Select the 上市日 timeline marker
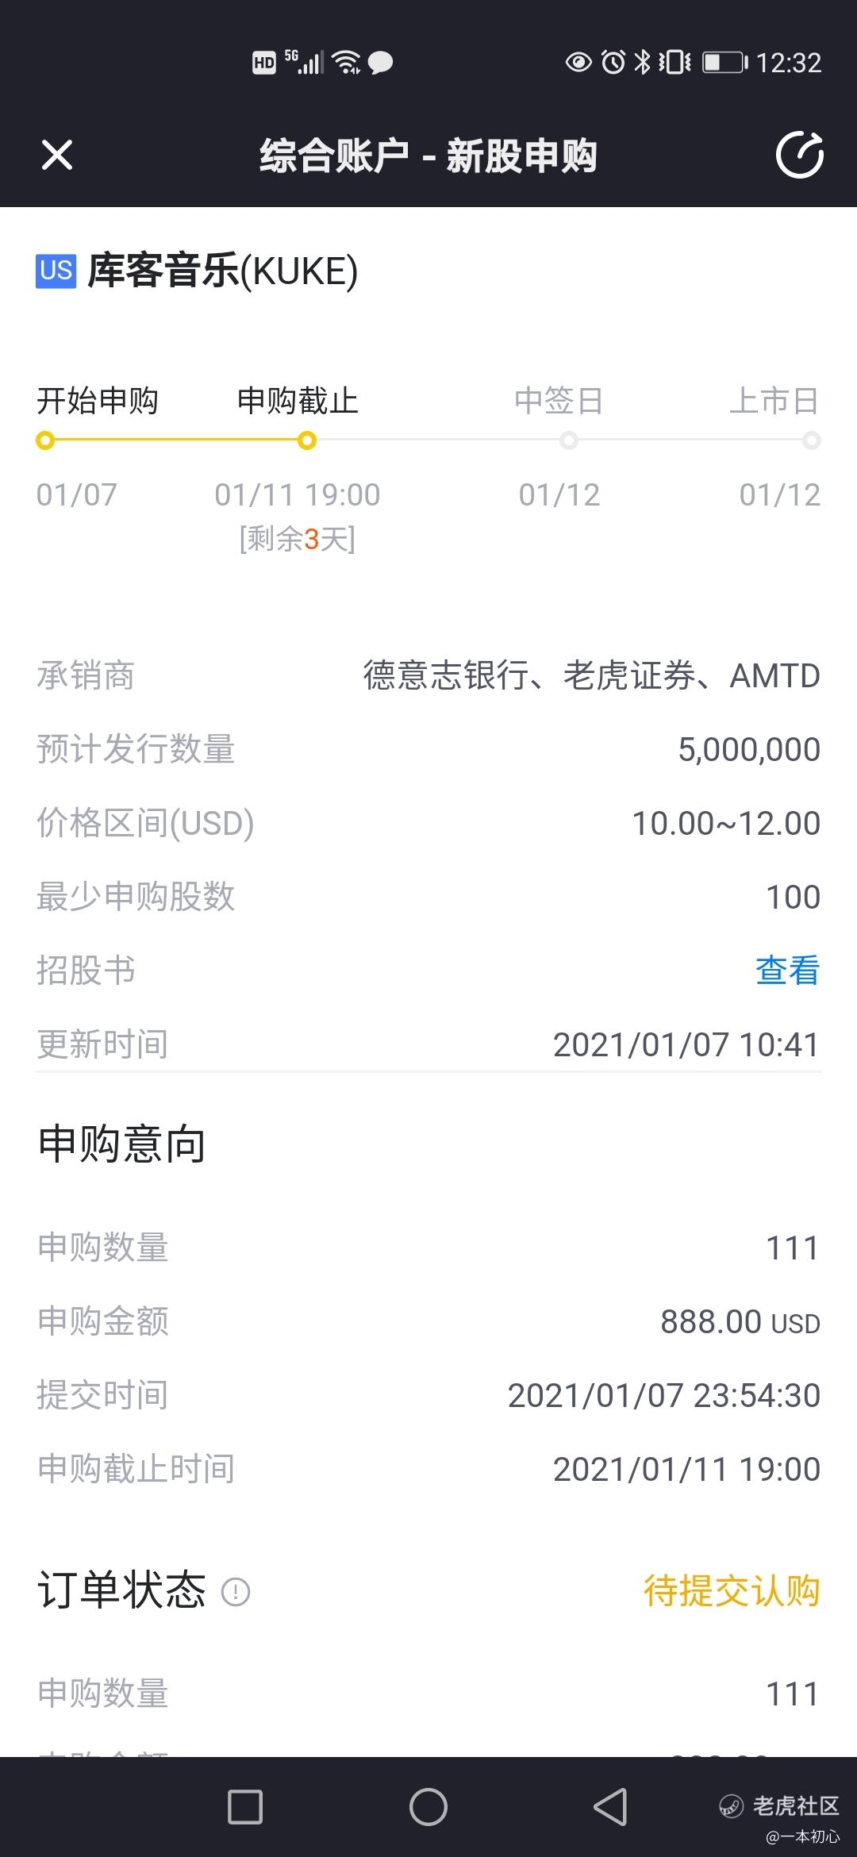 tap(811, 440)
